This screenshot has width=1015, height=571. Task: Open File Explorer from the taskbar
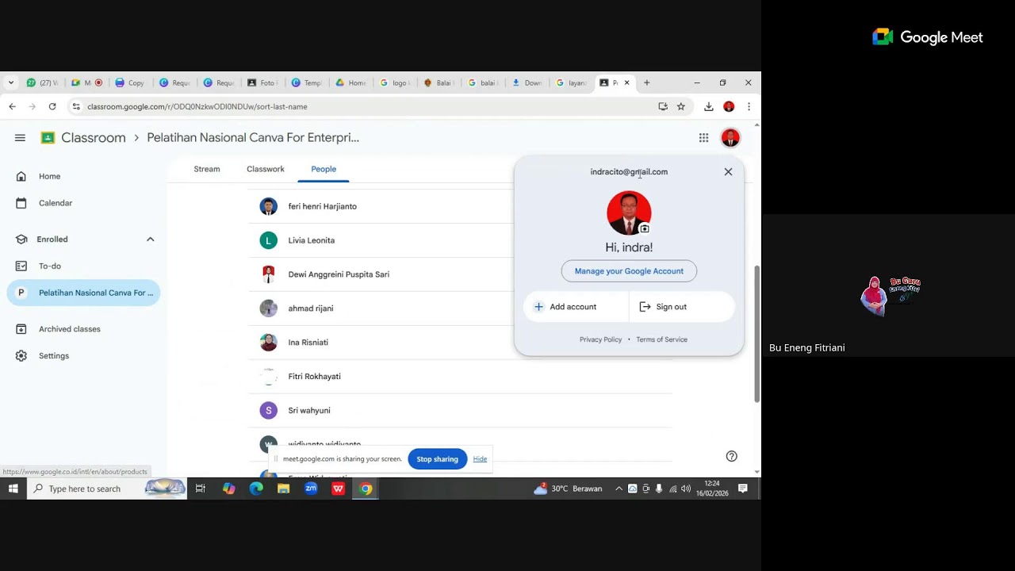pyautogui.click(x=283, y=489)
